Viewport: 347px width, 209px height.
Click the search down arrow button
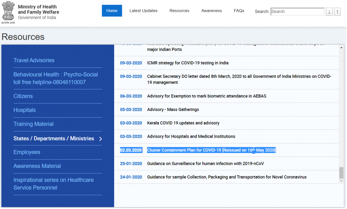tap(329, 12)
